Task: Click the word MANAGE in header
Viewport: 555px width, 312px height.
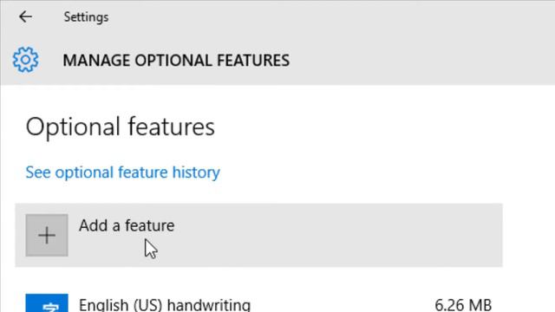Action: (96, 60)
